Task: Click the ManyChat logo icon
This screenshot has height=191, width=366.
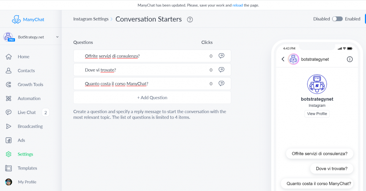Action: [16, 19]
